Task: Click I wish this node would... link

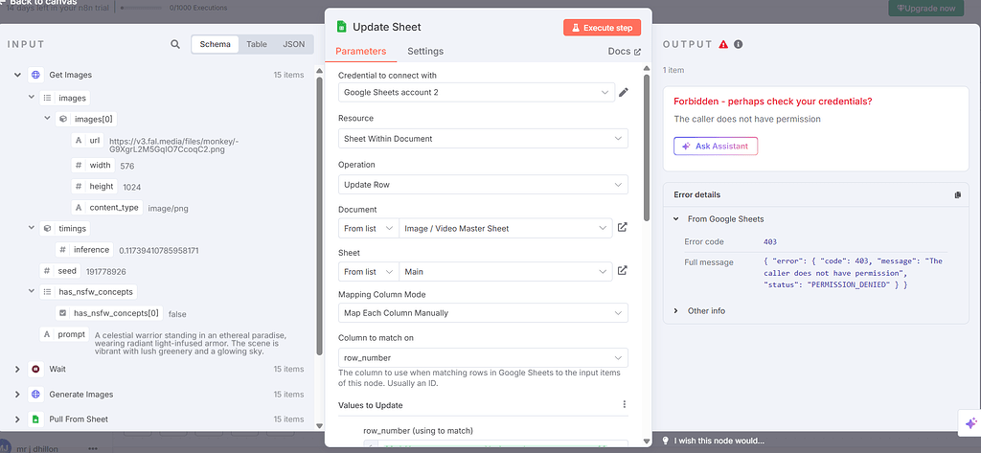Action: tap(719, 441)
